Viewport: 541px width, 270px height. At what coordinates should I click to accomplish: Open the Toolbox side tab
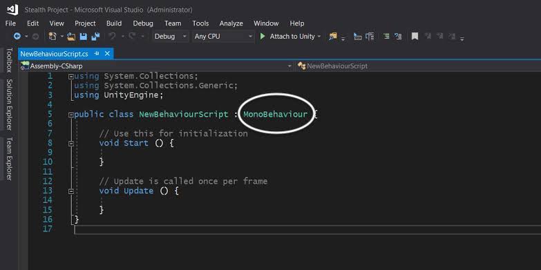[9, 60]
